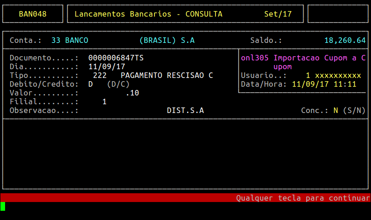
Task: Click the BAN048 program code box
Action: tap(32, 14)
